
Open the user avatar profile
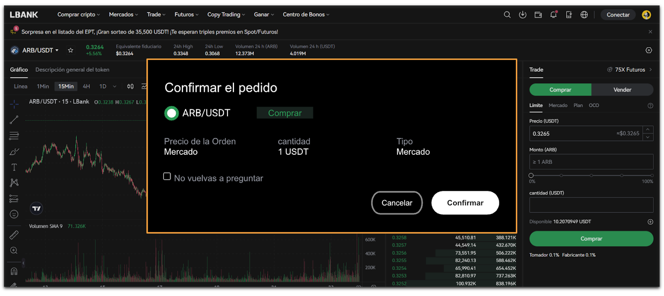(646, 14)
